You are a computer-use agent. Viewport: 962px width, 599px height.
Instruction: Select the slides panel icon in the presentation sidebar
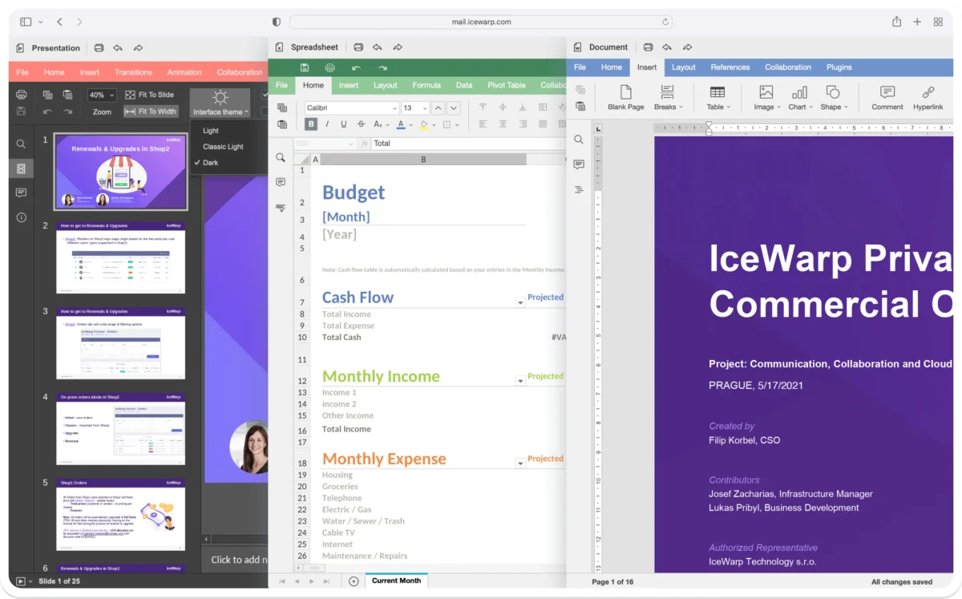click(21, 168)
